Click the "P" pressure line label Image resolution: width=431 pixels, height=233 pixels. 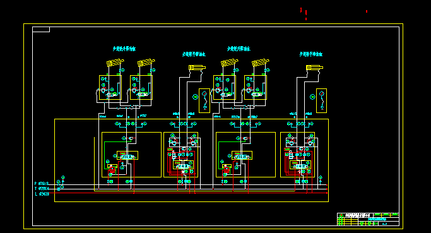pyautogui.click(x=42, y=184)
